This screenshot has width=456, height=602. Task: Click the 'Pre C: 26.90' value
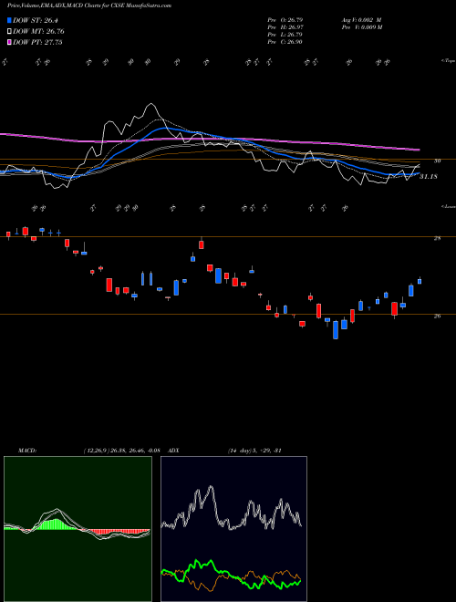pyautogui.click(x=285, y=41)
